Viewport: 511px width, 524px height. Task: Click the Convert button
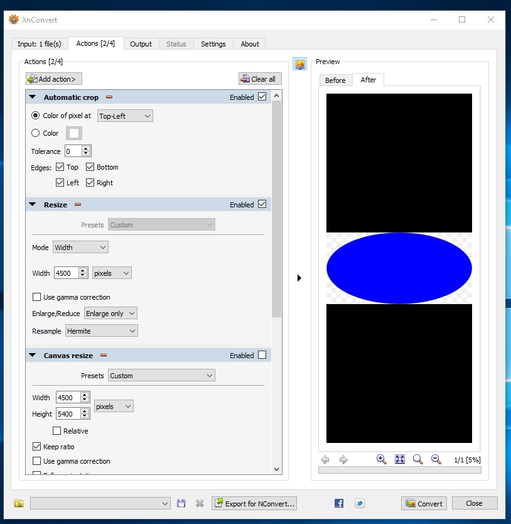coord(424,503)
